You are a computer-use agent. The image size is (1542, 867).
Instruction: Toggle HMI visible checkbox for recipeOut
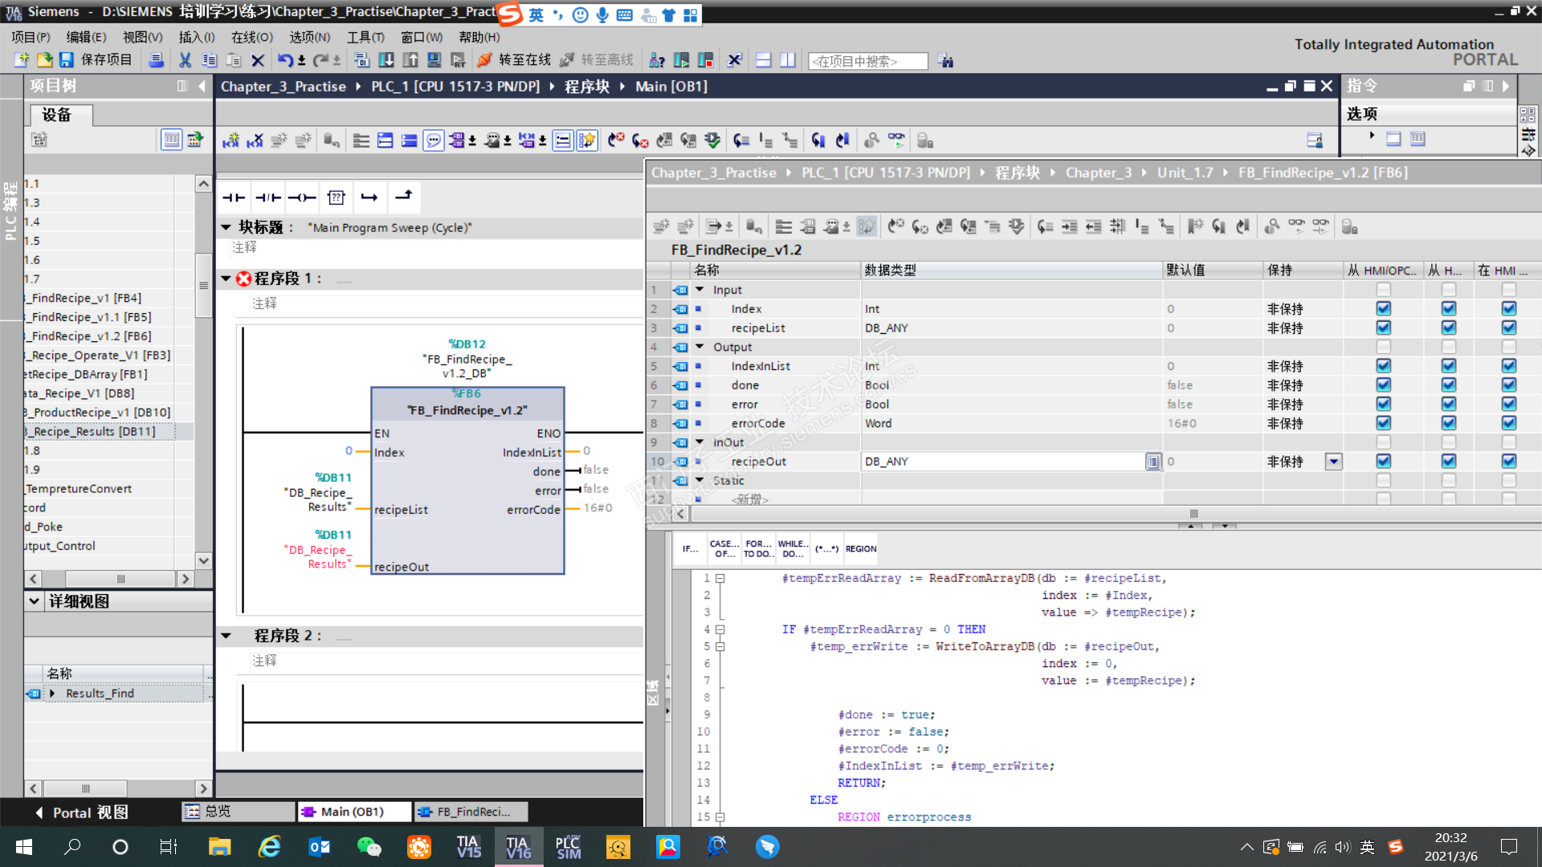tap(1508, 462)
